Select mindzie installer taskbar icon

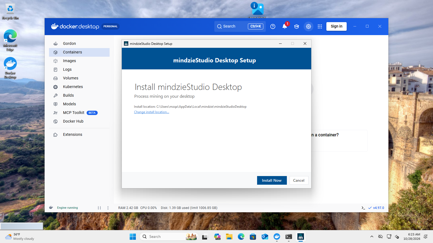(x=301, y=237)
